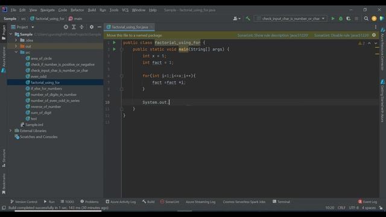Click SonarLint Show rule description link
This screenshot has width=386, height=217.
[x=273, y=36]
